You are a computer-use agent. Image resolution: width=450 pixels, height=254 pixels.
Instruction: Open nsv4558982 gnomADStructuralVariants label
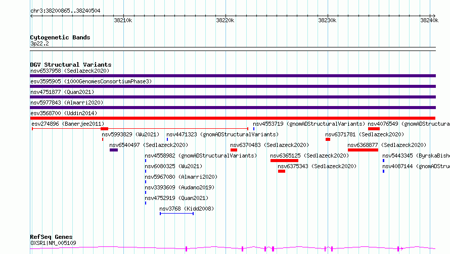[201, 156]
